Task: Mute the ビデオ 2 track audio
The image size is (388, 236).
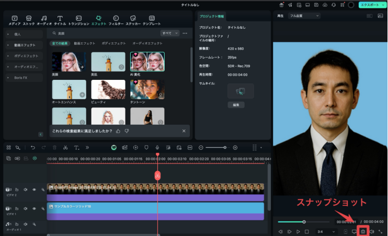Action: pyautogui.click(x=25, y=190)
